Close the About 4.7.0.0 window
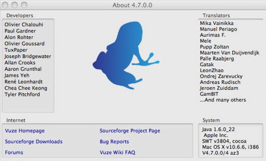The height and width of the screenshot is (161, 266). pyautogui.click(x=5, y=5)
